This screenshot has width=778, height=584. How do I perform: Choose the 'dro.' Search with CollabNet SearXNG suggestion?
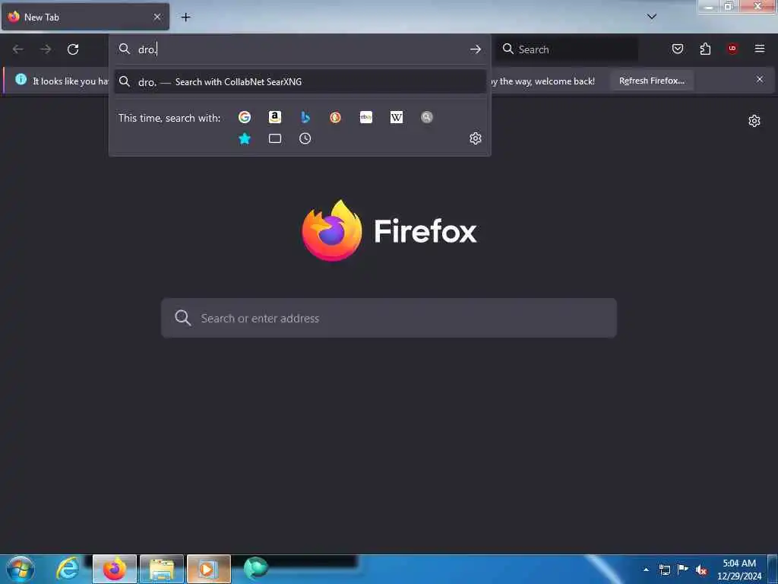point(299,82)
